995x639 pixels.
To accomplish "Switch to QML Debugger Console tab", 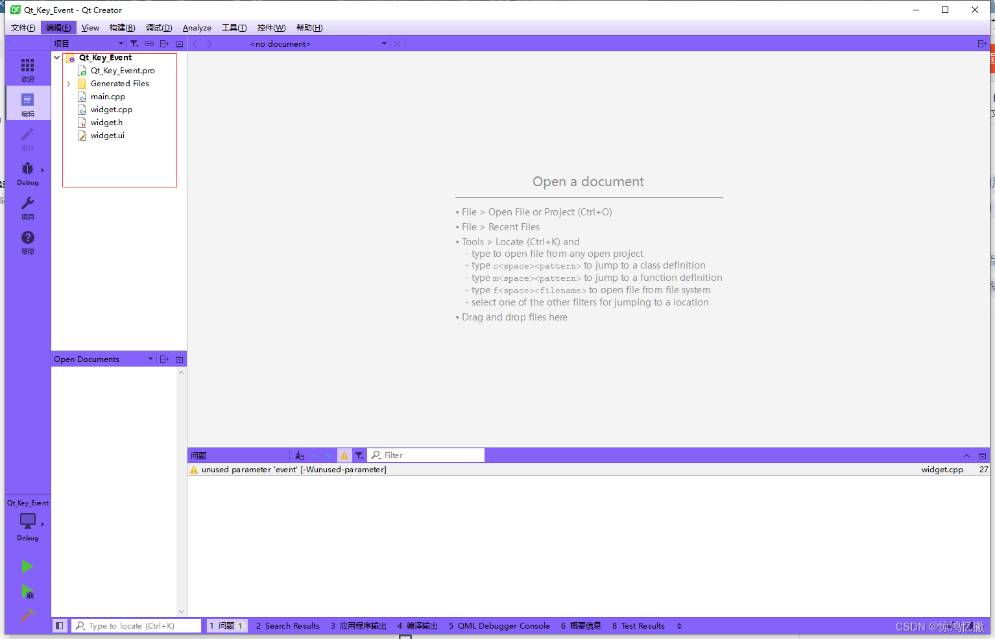I will point(499,626).
